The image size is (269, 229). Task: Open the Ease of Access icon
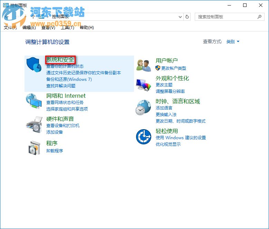pyautogui.click(x=144, y=137)
